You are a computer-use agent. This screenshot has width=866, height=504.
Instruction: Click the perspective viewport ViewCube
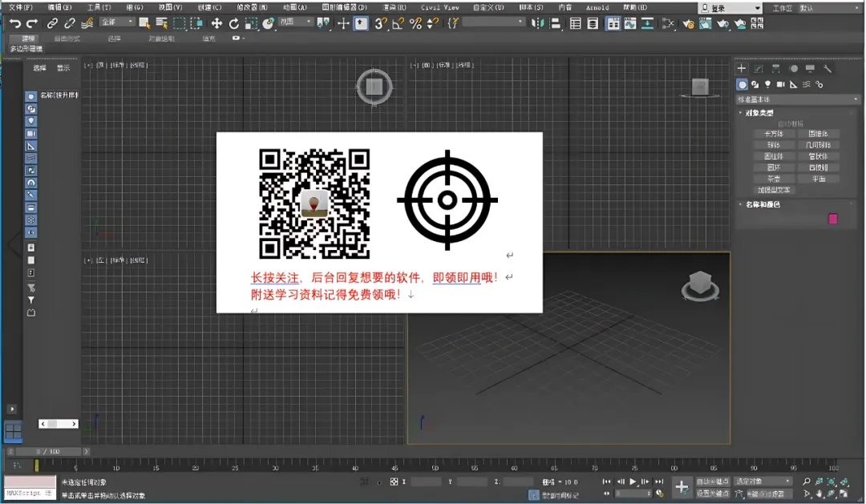coord(700,285)
